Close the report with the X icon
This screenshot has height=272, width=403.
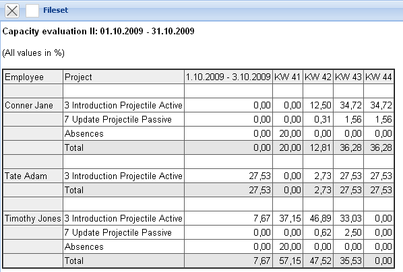(x=12, y=11)
